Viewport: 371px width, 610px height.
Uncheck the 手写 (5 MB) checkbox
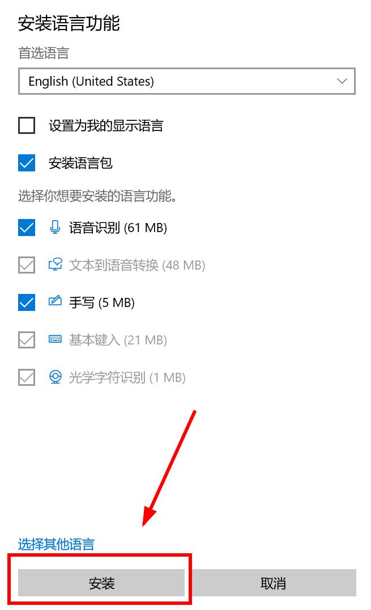(27, 302)
